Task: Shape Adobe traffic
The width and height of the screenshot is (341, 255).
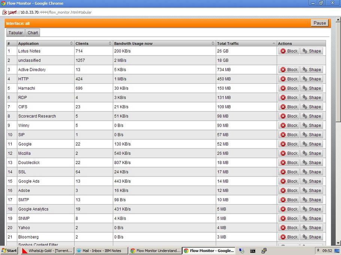Action: (311, 191)
